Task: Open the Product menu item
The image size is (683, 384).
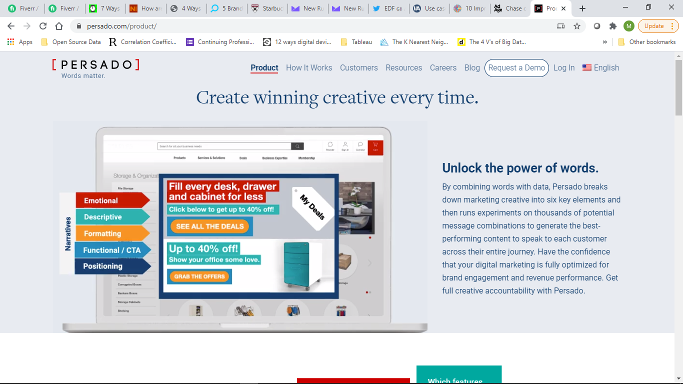Action: coord(264,67)
